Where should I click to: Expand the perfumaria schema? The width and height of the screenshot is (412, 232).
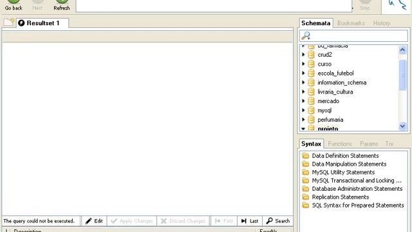(x=303, y=120)
